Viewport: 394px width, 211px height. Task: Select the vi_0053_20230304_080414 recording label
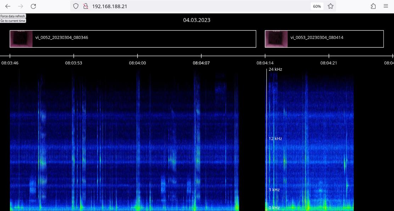[317, 37]
